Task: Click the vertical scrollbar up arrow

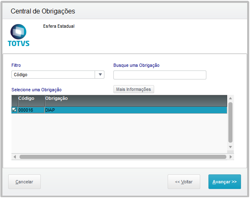Action: (x=230, y=98)
